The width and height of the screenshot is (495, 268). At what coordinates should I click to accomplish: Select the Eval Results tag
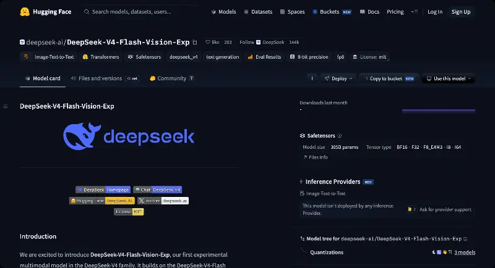click(265, 57)
